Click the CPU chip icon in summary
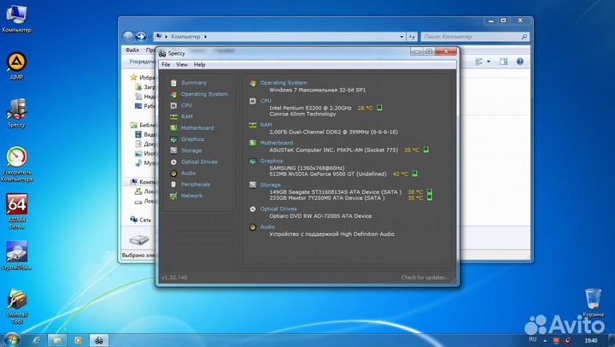615x347 pixels. pos(253,101)
